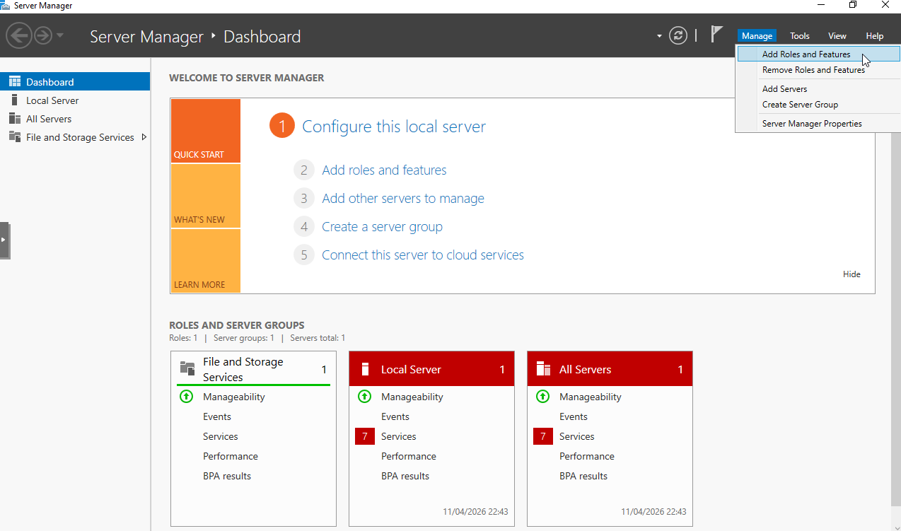
Task: Open the Tools menu
Action: (799, 36)
